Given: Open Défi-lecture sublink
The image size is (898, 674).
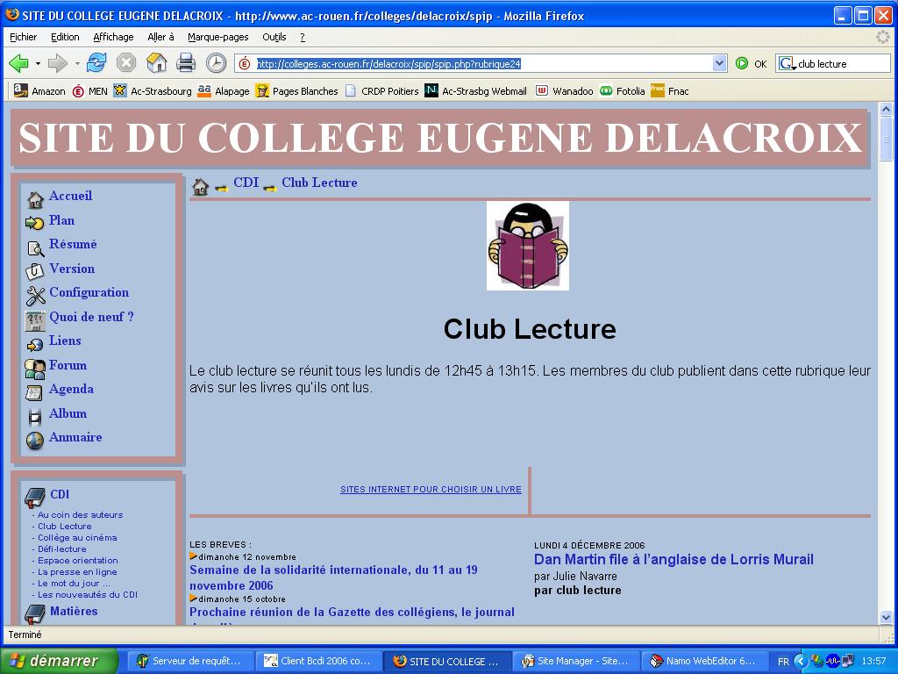Looking at the screenshot, I should tap(62, 549).
